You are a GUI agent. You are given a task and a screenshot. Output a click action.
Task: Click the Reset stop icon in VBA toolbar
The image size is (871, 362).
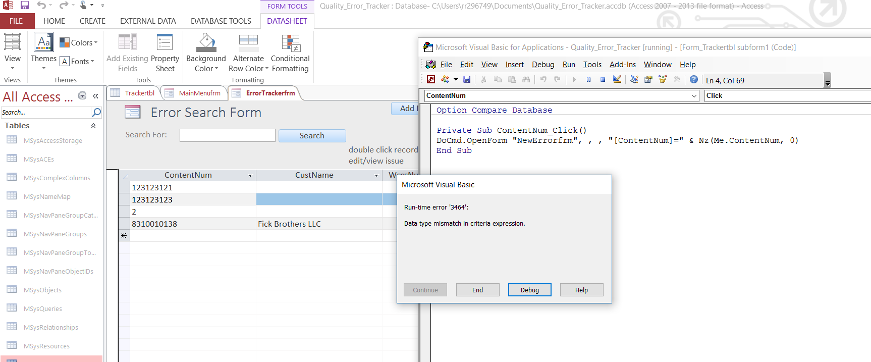[x=603, y=79]
